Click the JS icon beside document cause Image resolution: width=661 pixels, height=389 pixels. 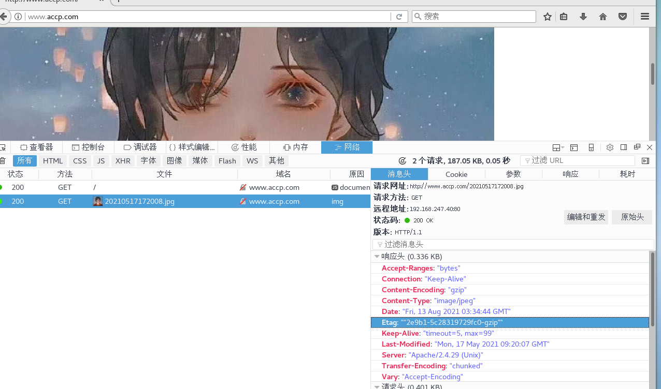coord(335,187)
